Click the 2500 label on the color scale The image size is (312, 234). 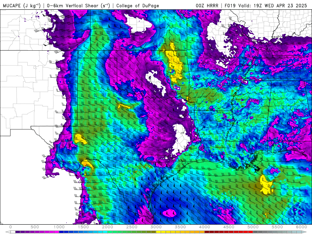pyautogui.click(x=132, y=227)
